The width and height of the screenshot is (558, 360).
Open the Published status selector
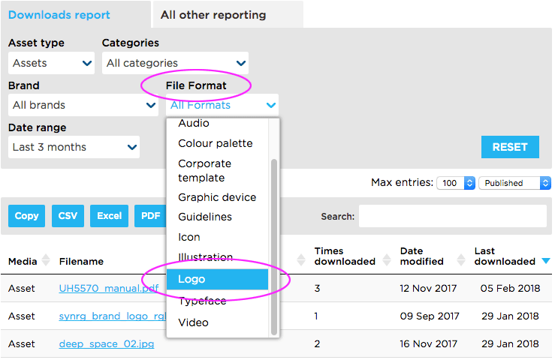[x=514, y=183]
